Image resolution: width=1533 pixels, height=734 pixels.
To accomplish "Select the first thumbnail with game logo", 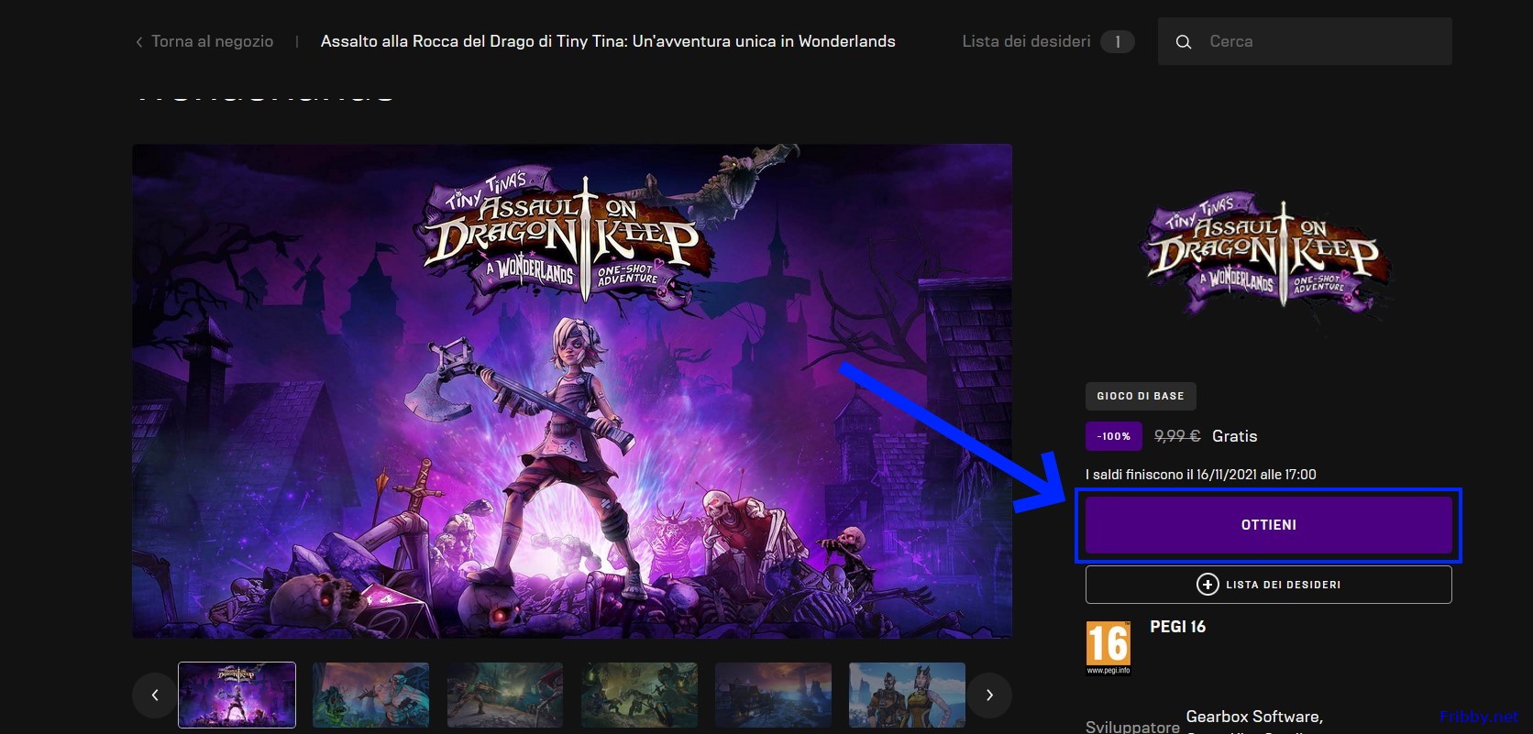I will tap(237, 695).
